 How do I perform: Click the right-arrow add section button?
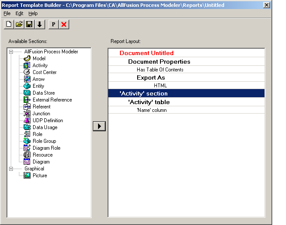pos(99,126)
